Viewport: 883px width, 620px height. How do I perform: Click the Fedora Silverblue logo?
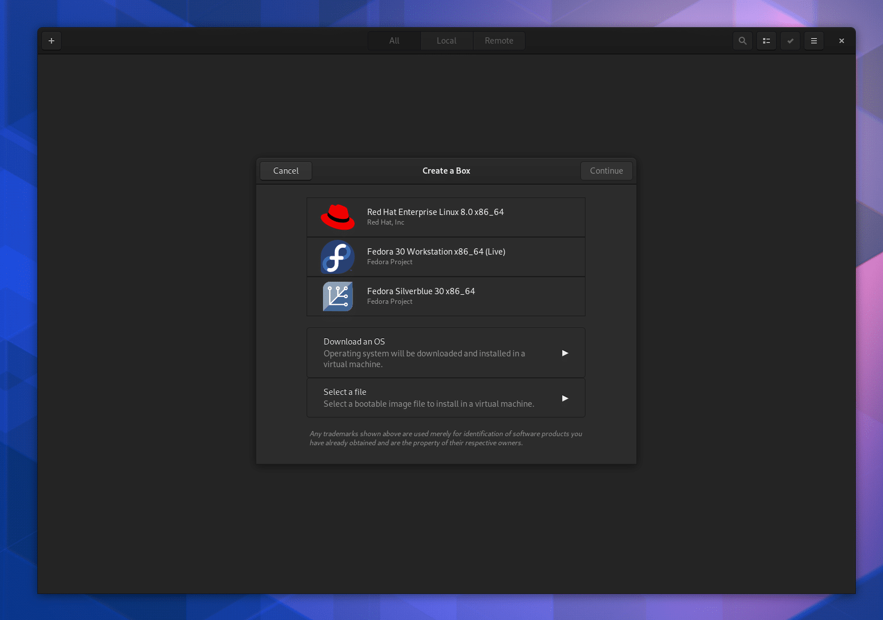tap(338, 296)
